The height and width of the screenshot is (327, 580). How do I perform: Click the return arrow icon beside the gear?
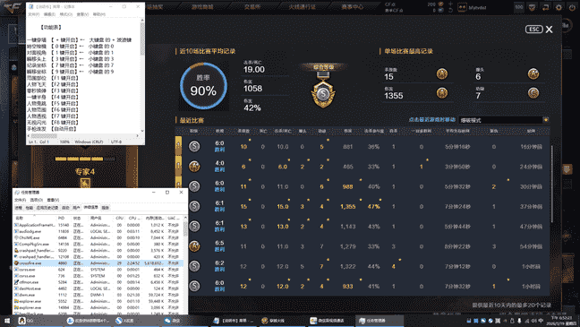(x=545, y=7)
